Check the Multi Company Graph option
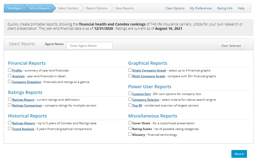The width and height of the screenshot is (257, 160). (130, 76)
